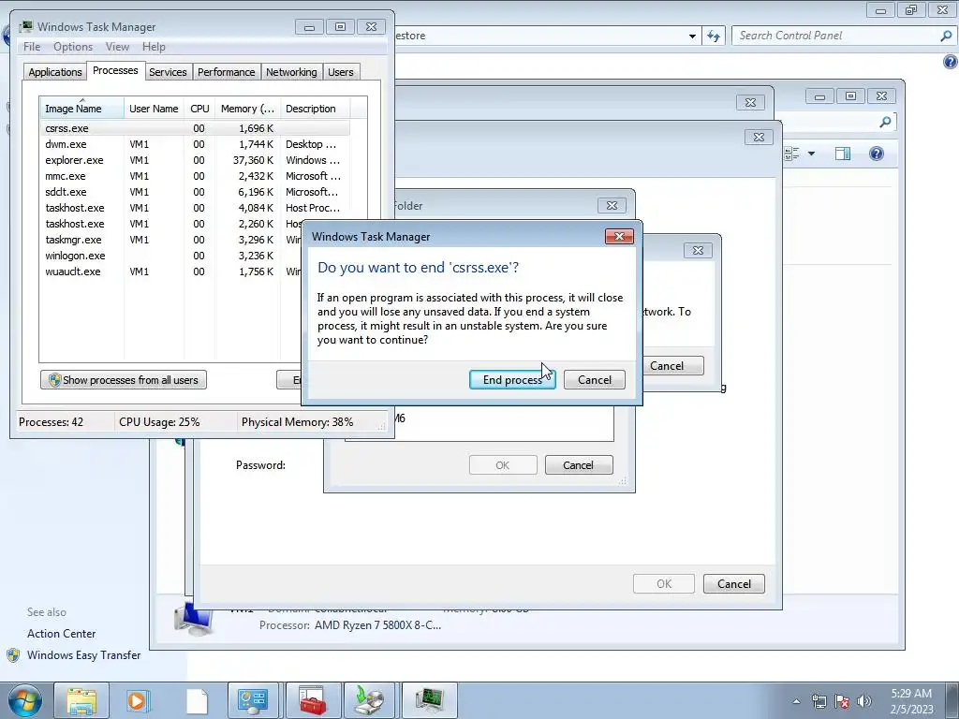Click the change view icon in background window

[791, 154]
